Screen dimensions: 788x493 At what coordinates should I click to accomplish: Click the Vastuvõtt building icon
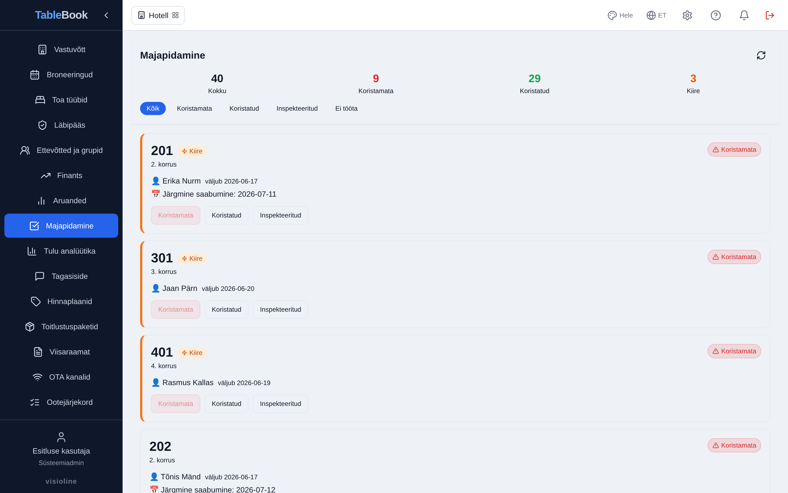[x=42, y=50]
